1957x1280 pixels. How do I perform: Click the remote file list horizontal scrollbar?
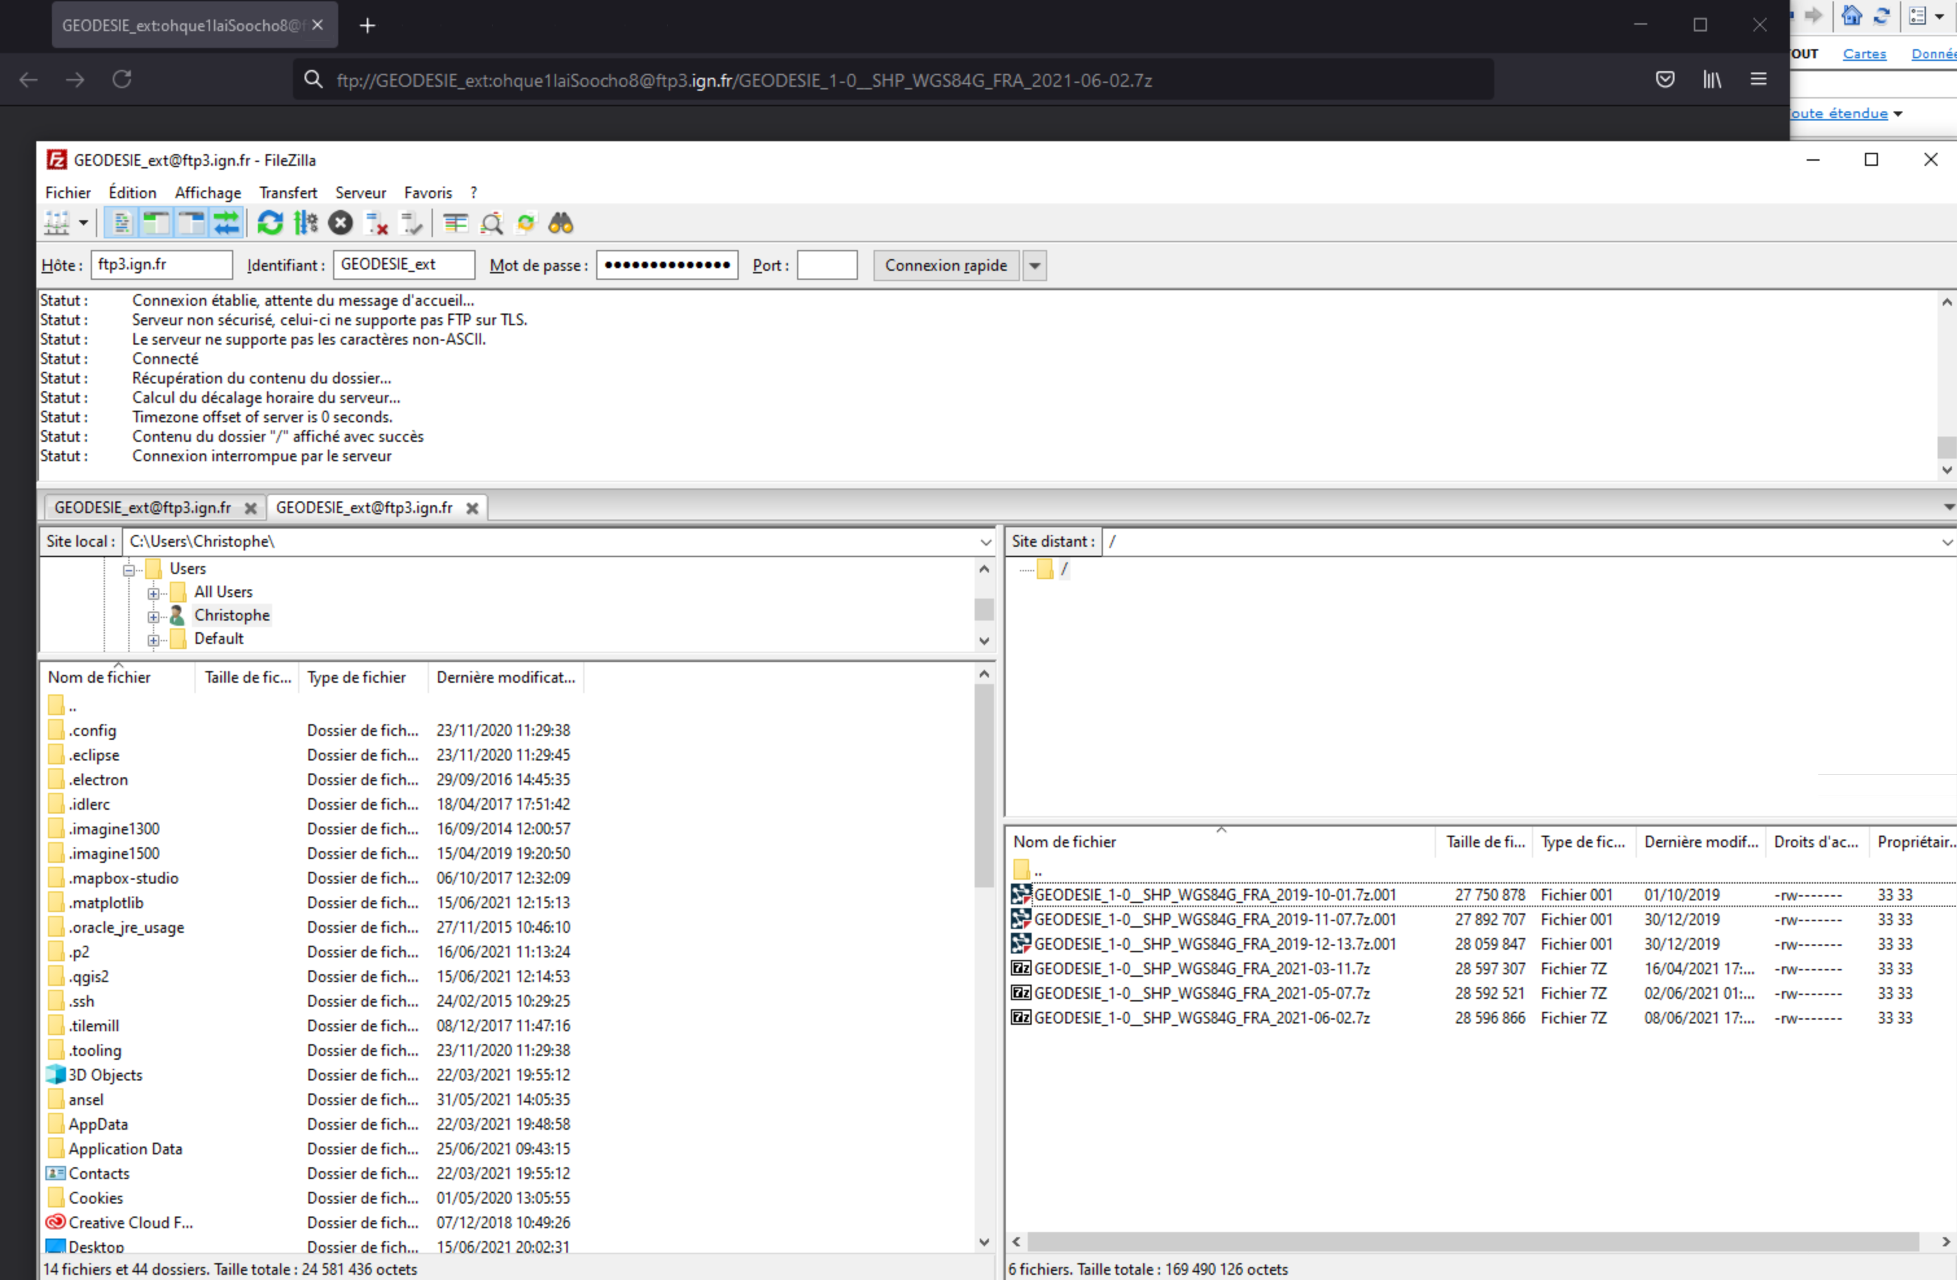coord(1472,1241)
